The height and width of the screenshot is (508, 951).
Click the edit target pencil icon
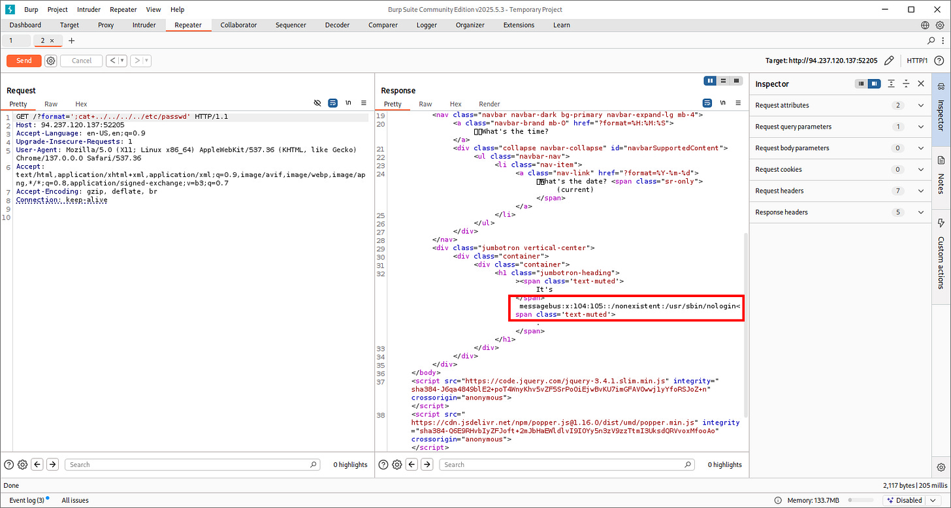click(888, 61)
